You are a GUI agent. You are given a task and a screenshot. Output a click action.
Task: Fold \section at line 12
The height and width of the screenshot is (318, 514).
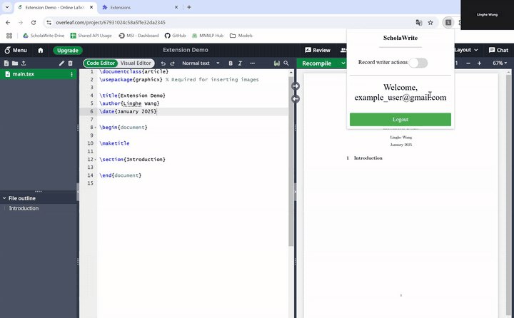coord(96,160)
